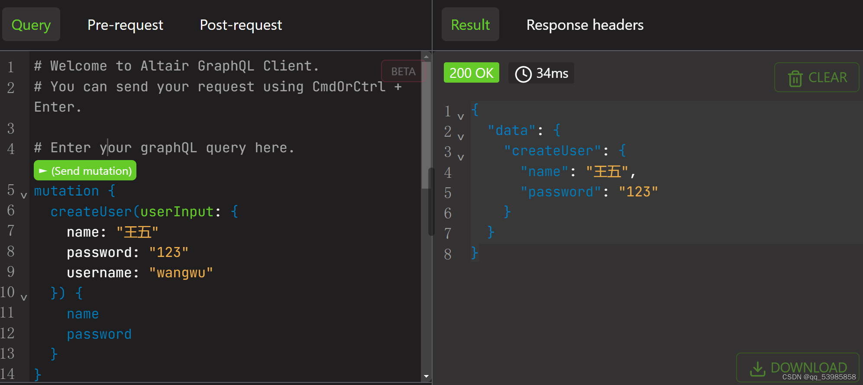Select the Result tab

[470, 25]
